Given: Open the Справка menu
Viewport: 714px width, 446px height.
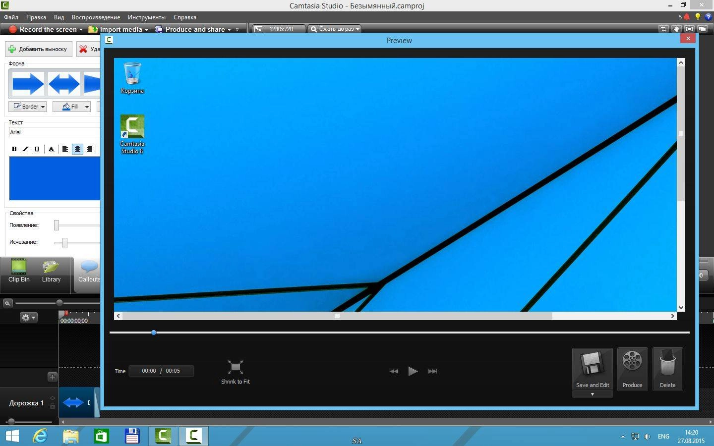Looking at the screenshot, I should pyautogui.click(x=185, y=17).
